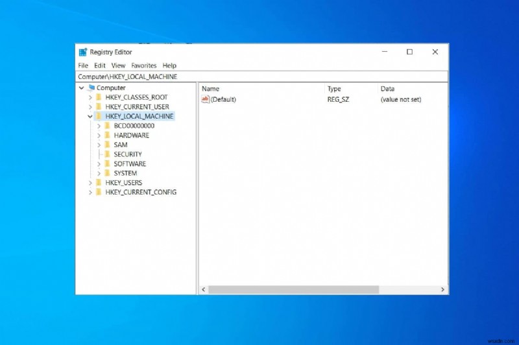Screen dimensions: 519x345
Task: Close the Registry Editor window
Action: point(435,52)
